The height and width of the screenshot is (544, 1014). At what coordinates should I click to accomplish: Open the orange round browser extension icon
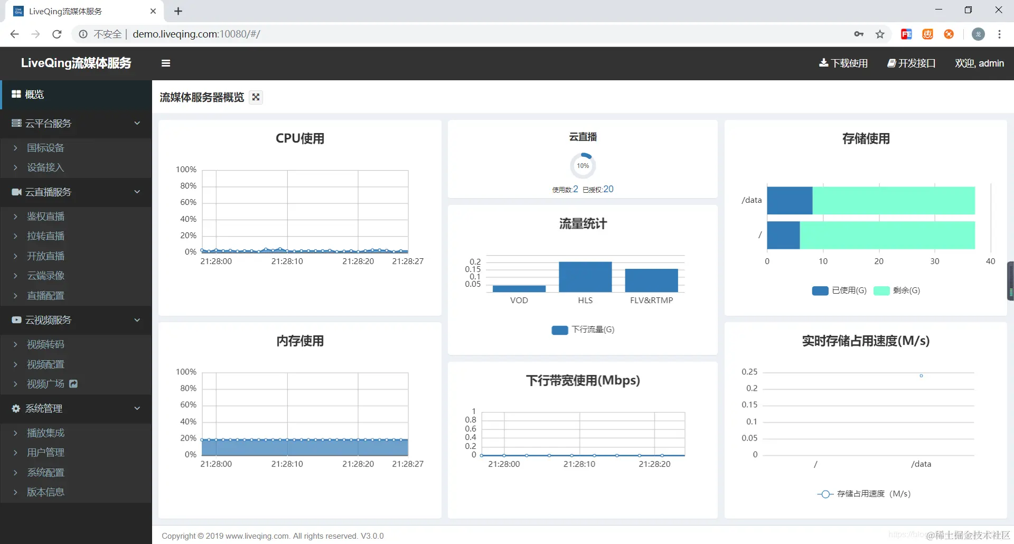click(949, 34)
